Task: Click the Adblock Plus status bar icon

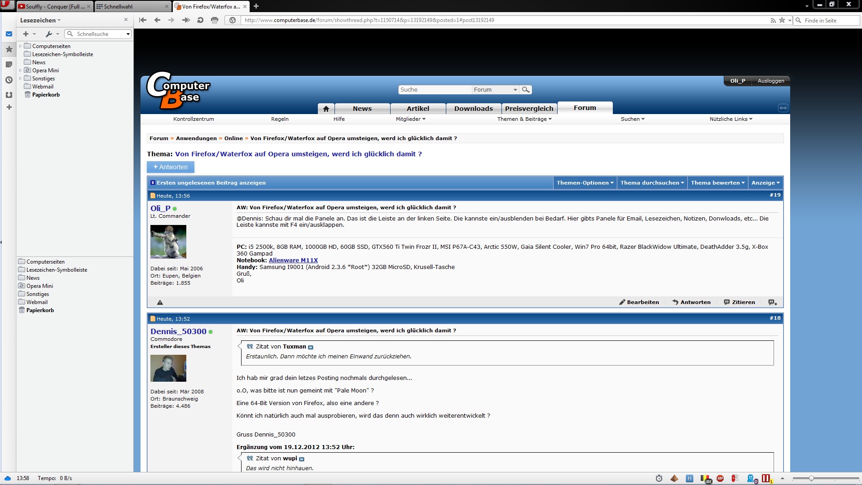Action: click(x=720, y=478)
